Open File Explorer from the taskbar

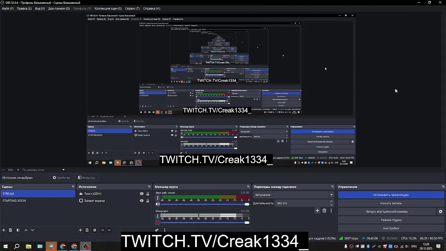(x=29, y=246)
